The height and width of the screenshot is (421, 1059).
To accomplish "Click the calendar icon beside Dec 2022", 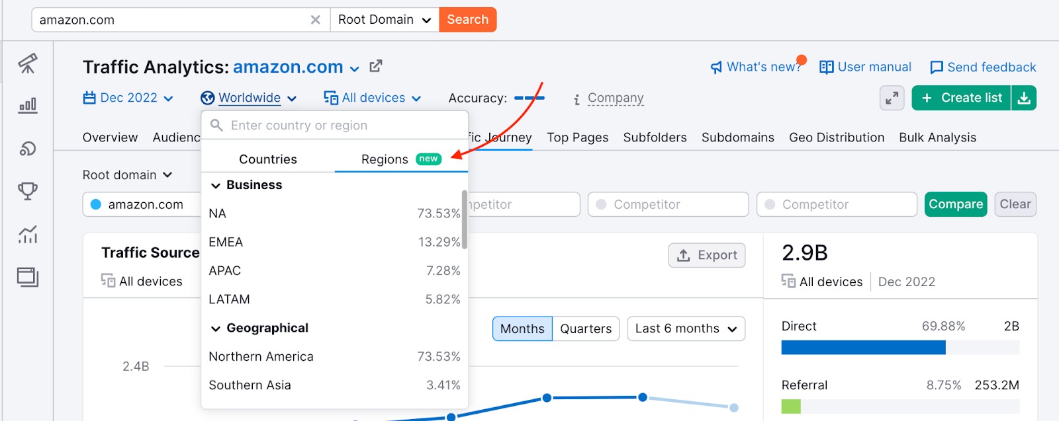I will pyautogui.click(x=89, y=98).
